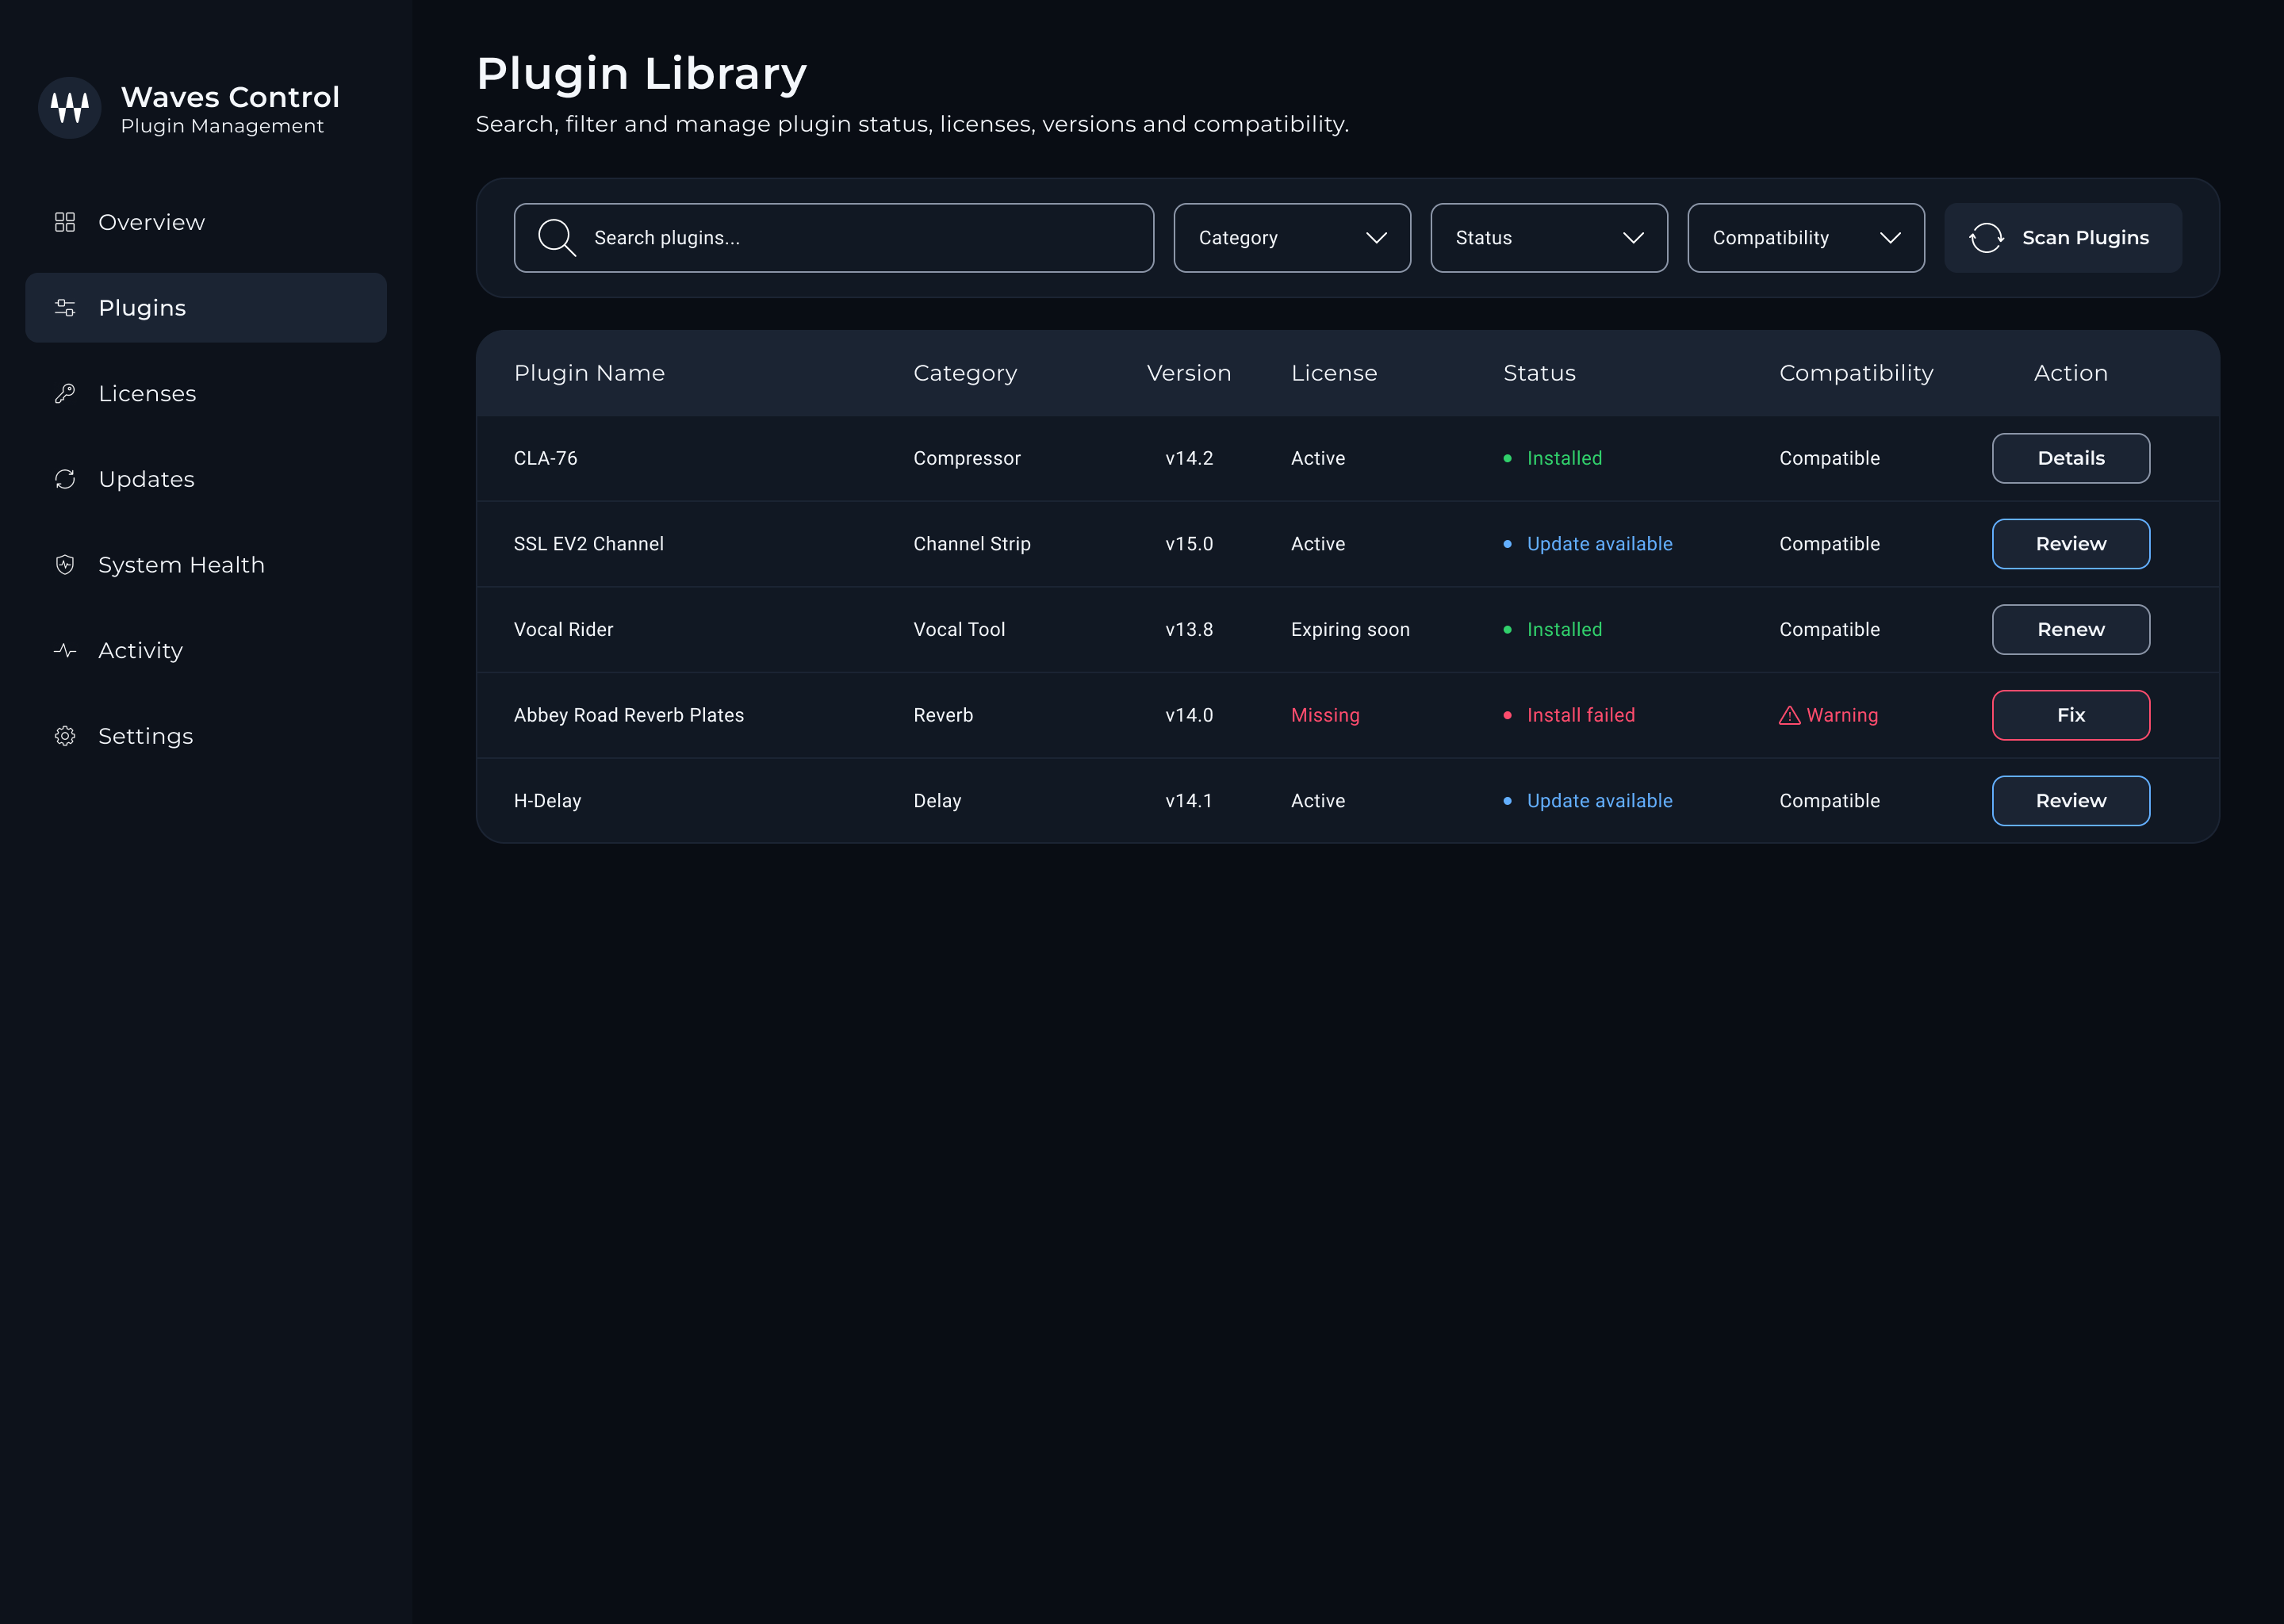The width and height of the screenshot is (2284, 1624).
Task: Open Details for CLA-76
Action: click(x=2071, y=458)
